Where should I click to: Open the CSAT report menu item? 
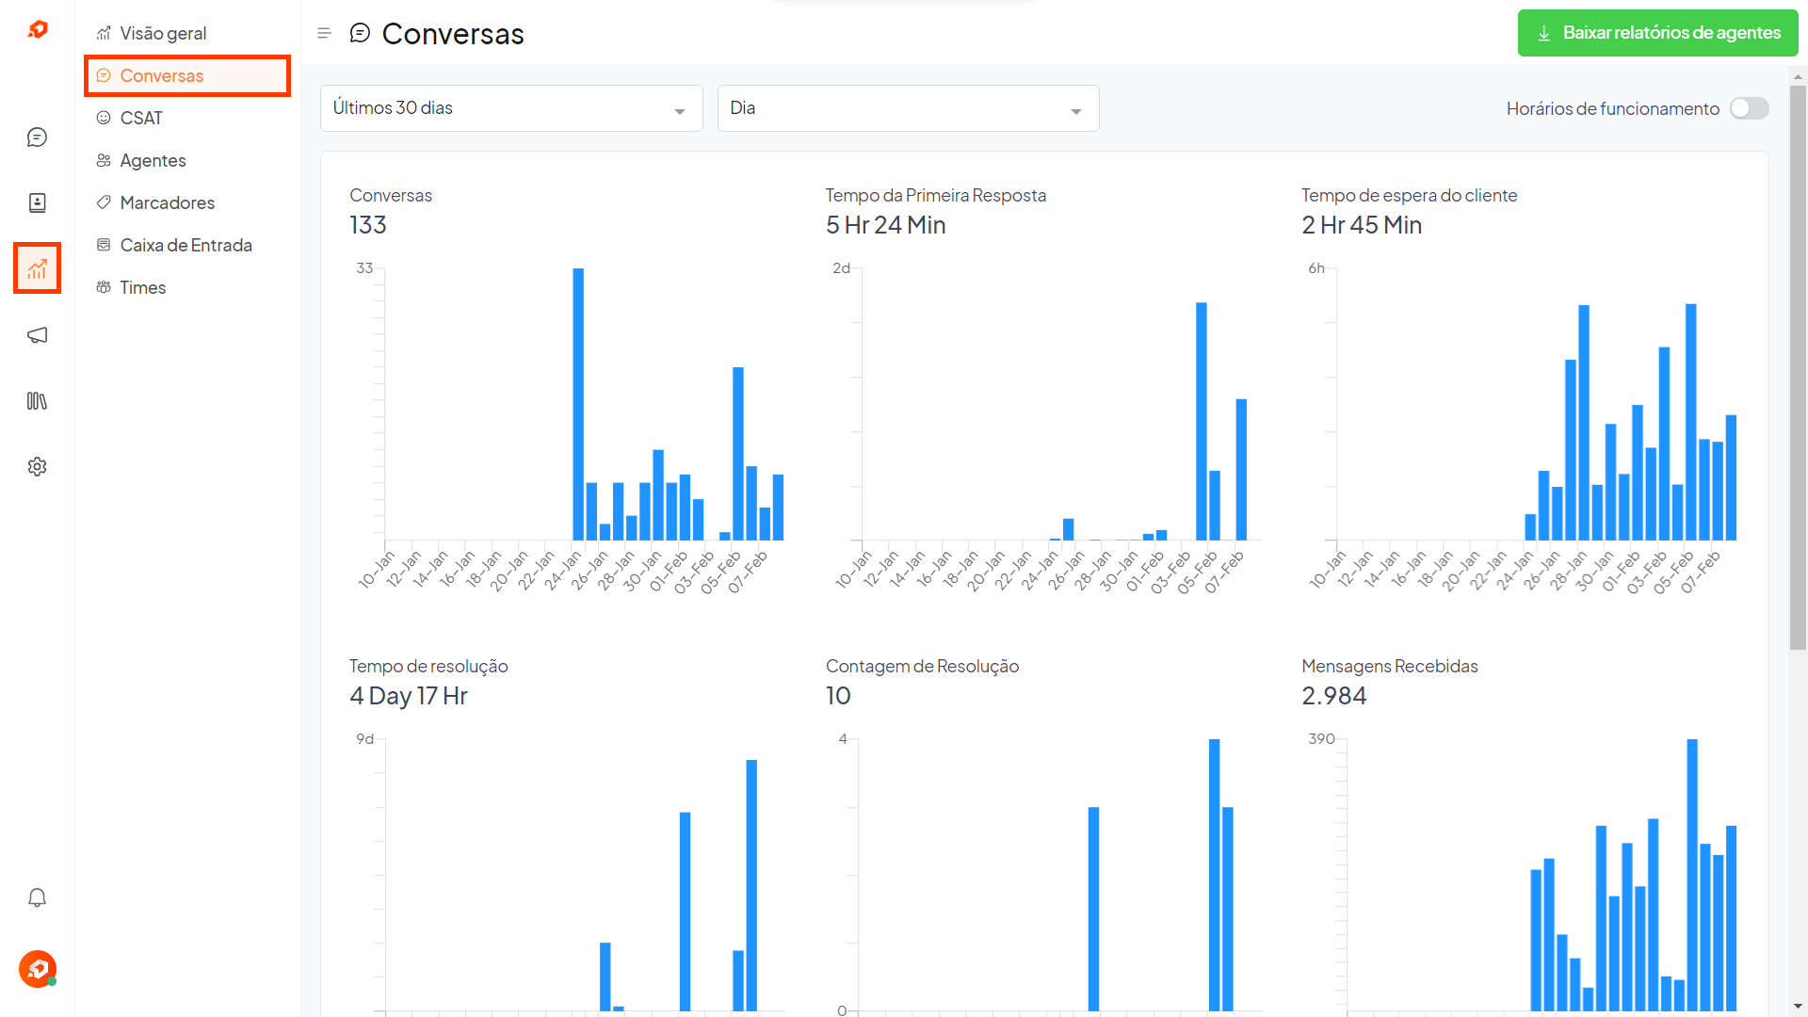click(141, 118)
